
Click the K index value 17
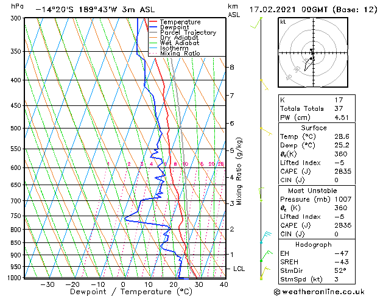pyautogui.click(x=339, y=100)
